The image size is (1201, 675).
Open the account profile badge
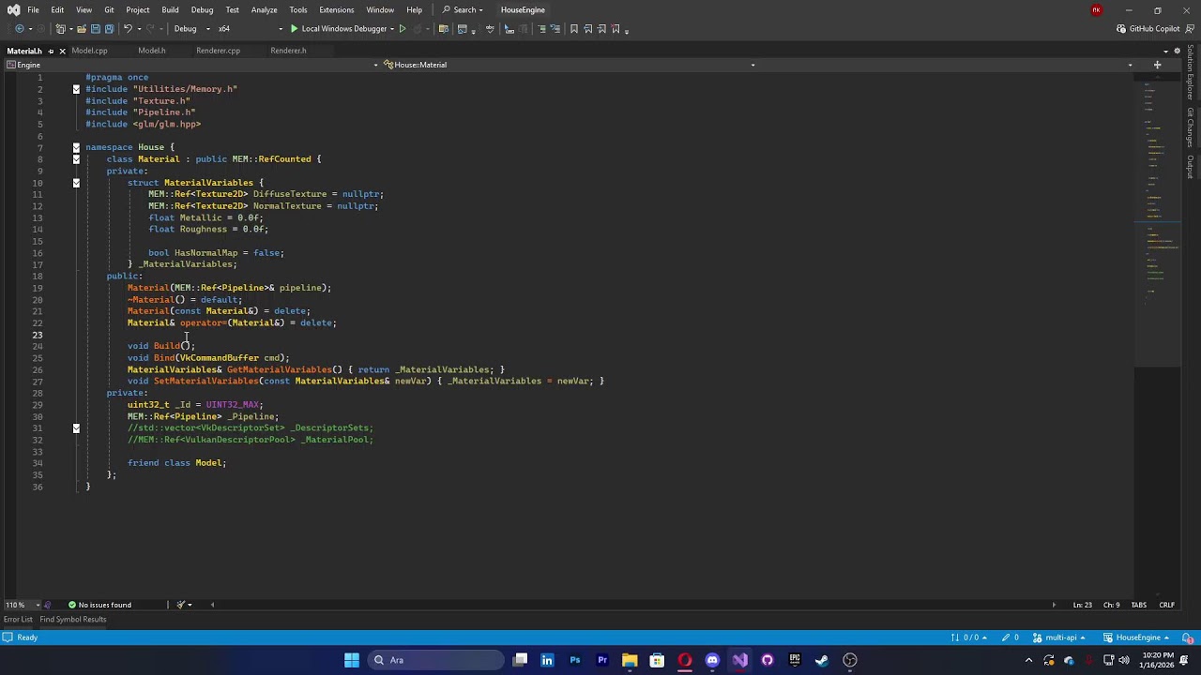(x=1096, y=10)
